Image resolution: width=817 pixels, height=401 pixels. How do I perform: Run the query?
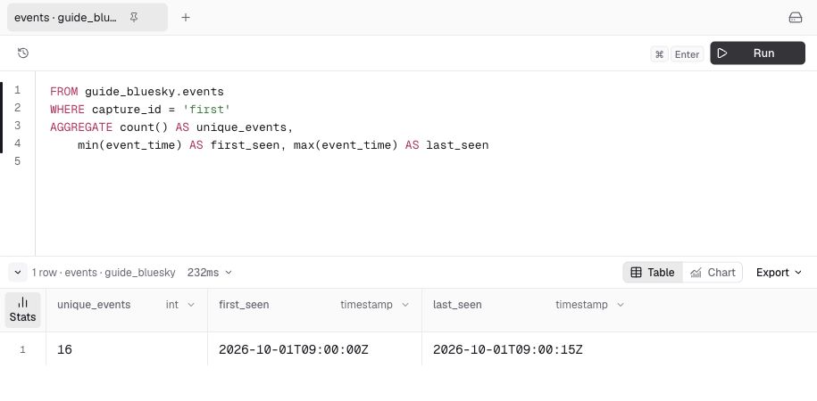coord(757,53)
